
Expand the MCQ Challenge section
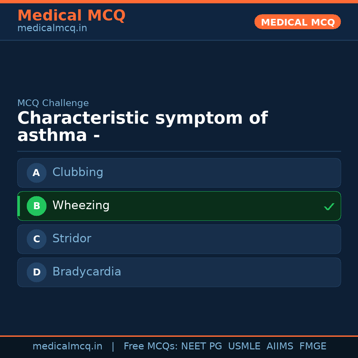[x=53, y=103]
